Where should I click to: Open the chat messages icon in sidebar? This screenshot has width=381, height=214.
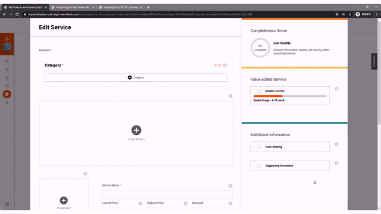(7, 86)
